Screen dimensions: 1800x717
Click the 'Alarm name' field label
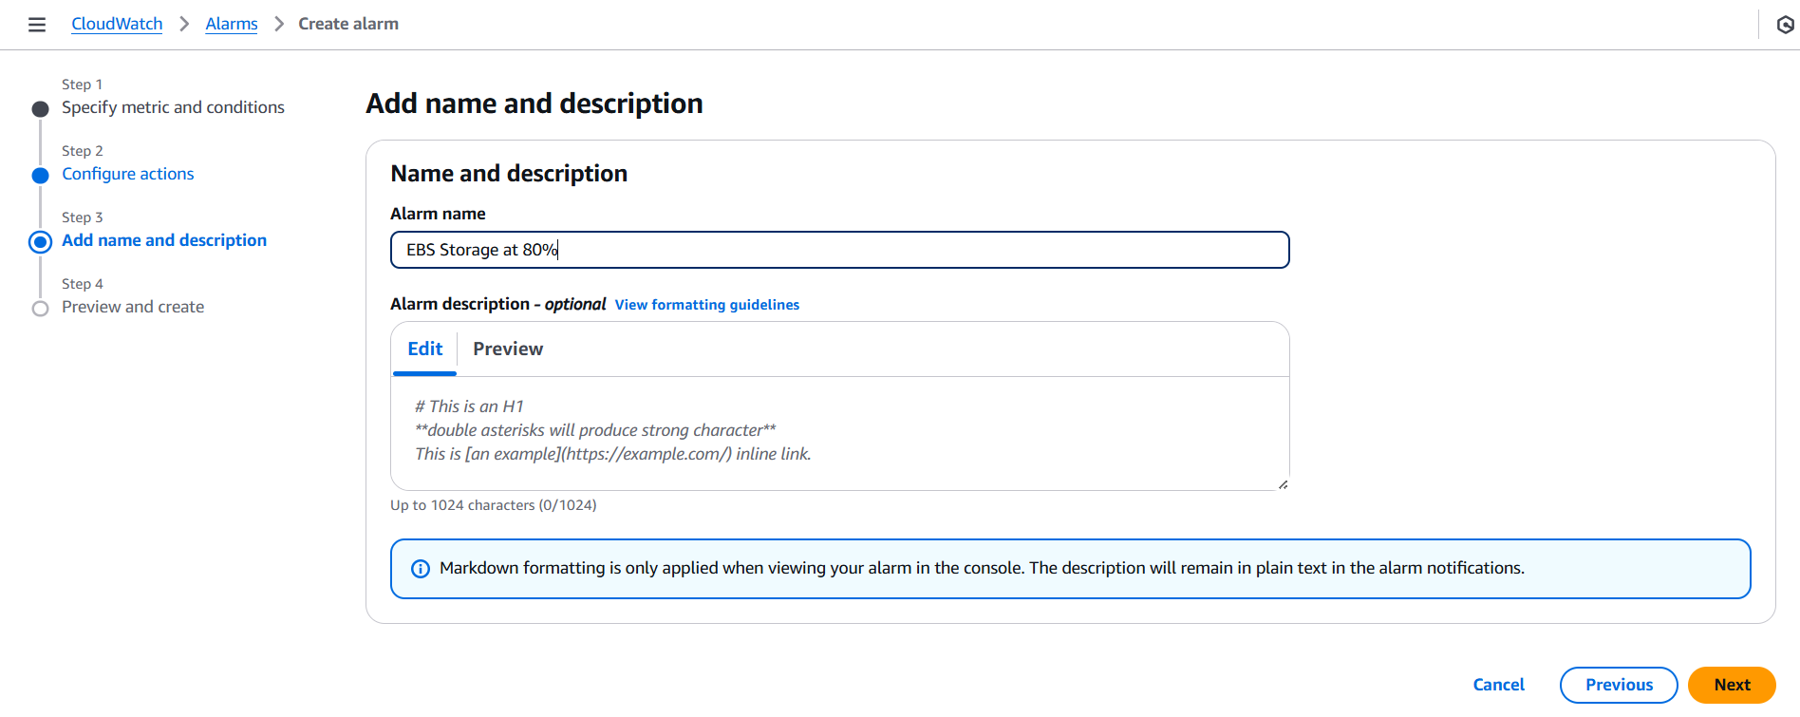[x=438, y=214]
